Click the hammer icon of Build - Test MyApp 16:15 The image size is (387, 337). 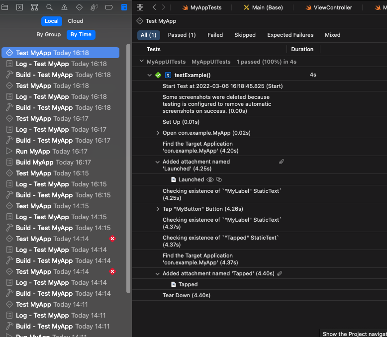[x=9, y=195]
